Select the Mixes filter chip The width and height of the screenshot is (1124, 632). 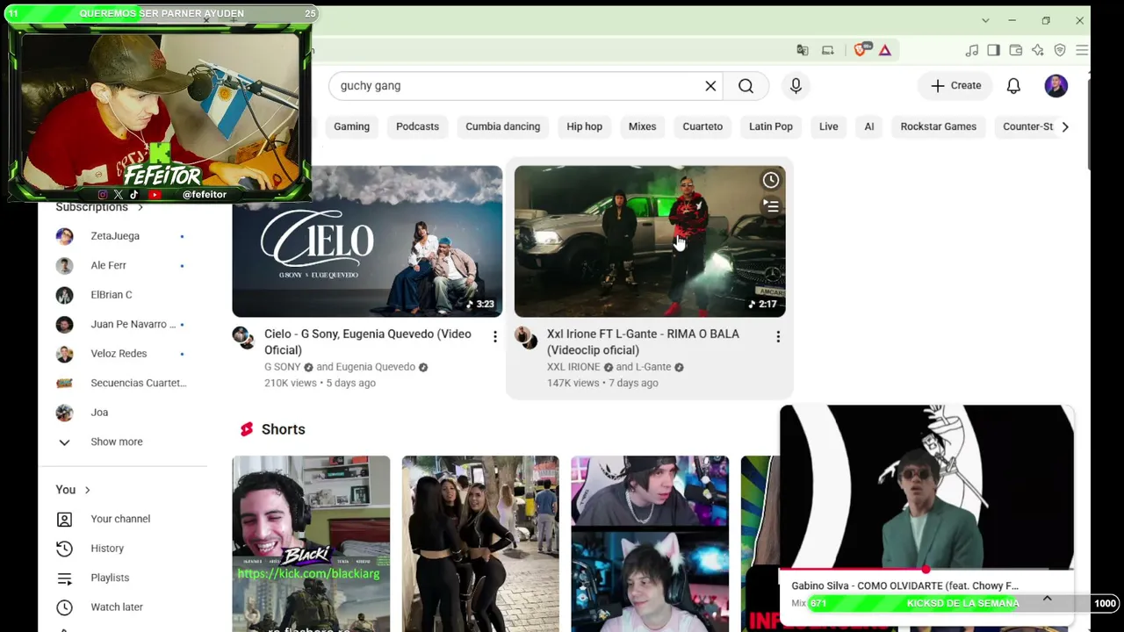642,126
